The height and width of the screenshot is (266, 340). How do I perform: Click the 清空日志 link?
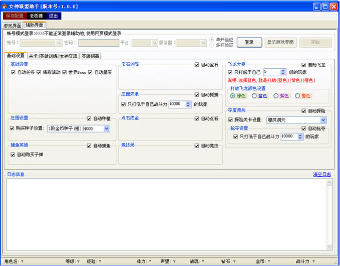(x=321, y=175)
